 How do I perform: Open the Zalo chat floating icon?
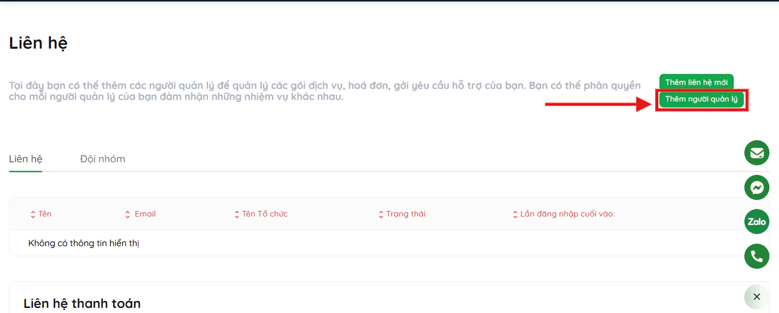tap(756, 222)
